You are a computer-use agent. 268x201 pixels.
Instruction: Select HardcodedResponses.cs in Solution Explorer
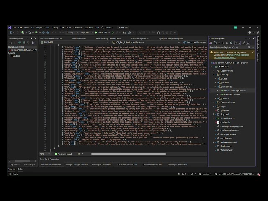(x=235, y=90)
